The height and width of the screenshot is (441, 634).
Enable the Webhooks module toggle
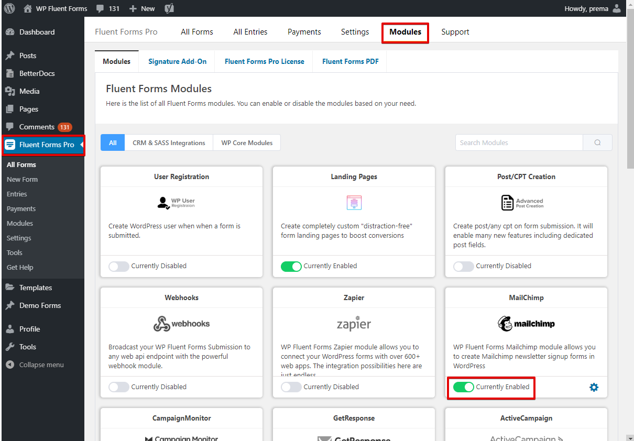pos(118,387)
